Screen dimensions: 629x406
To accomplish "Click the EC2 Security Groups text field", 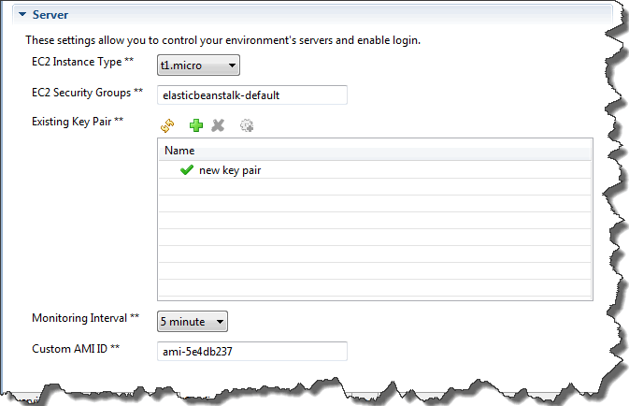I will (252, 94).
